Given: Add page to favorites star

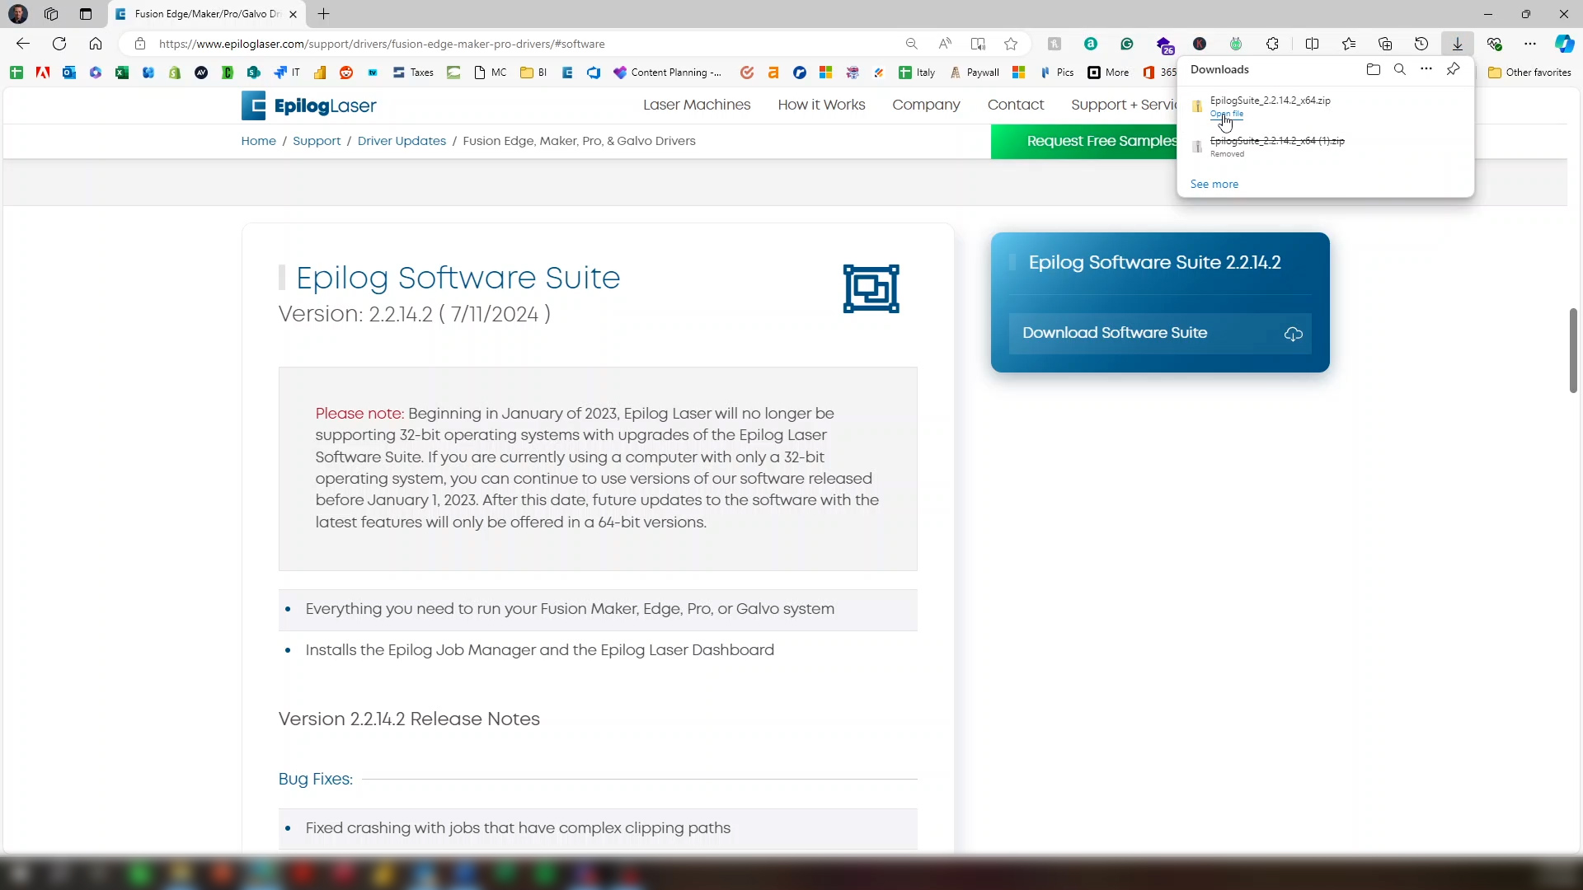Looking at the screenshot, I should [x=1011, y=44].
